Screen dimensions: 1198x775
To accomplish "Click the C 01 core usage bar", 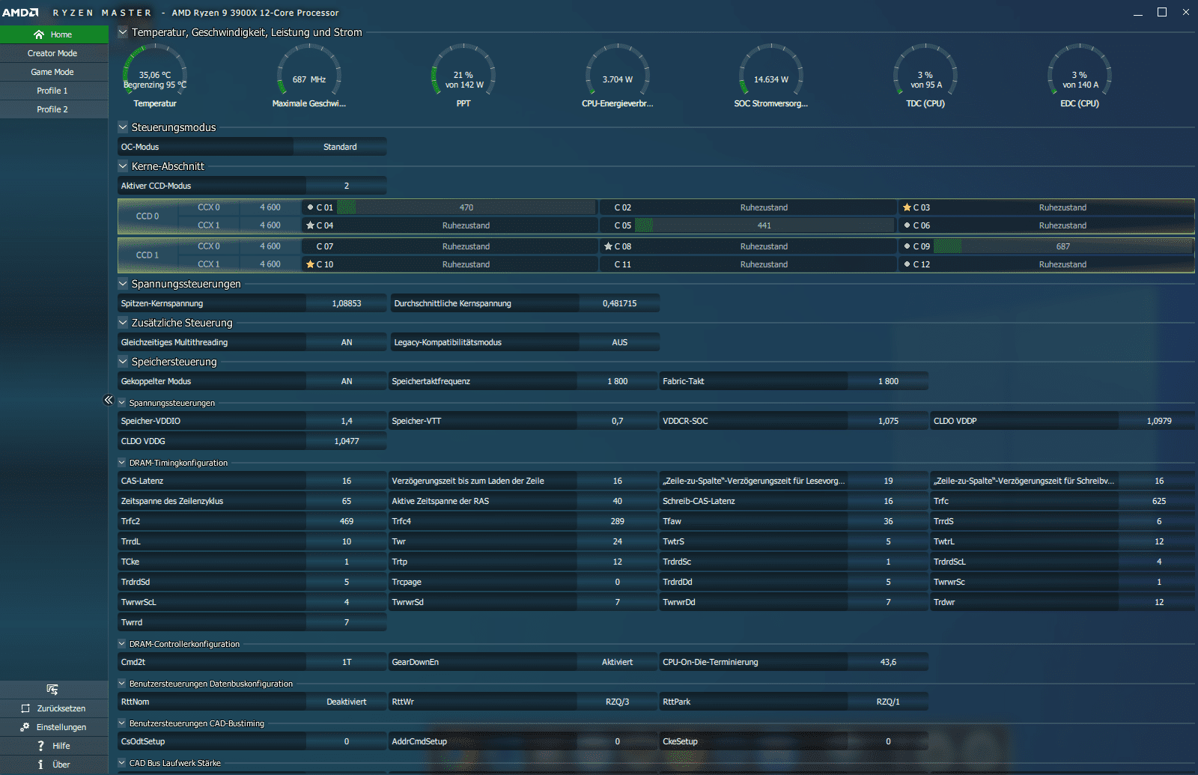I will coord(466,207).
